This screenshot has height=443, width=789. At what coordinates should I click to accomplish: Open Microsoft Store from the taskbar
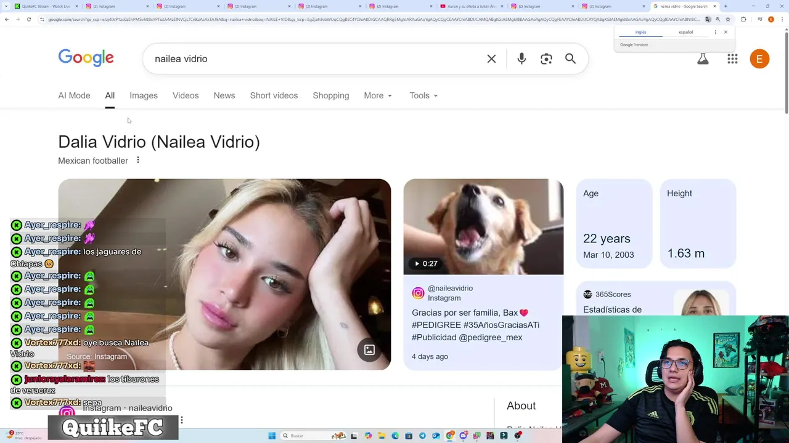coord(409,436)
